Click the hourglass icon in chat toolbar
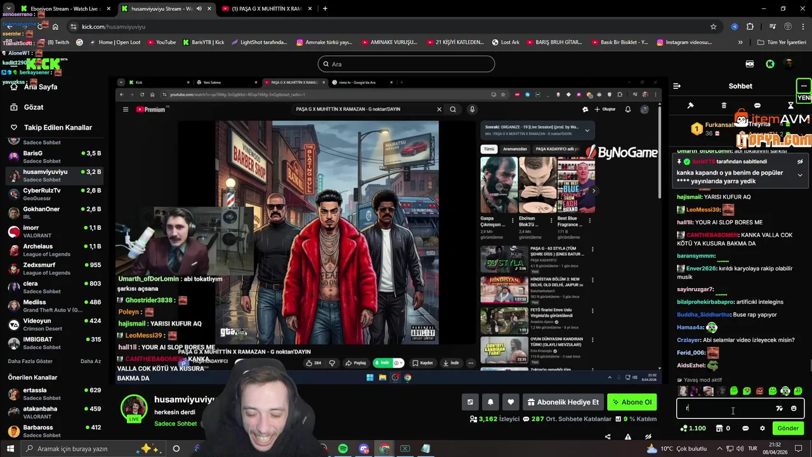This screenshot has height=457, width=812. pos(791,105)
